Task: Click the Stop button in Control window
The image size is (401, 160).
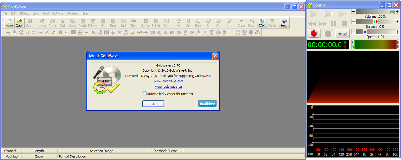Action: point(344,24)
